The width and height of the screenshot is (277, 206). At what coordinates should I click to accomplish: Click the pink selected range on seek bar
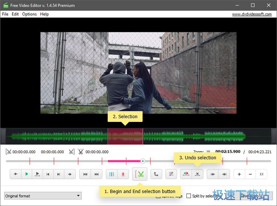pos(124,161)
